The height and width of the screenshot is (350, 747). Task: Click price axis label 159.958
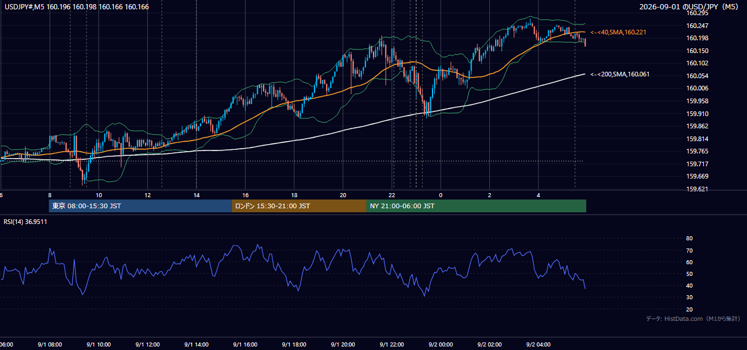[x=697, y=101]
